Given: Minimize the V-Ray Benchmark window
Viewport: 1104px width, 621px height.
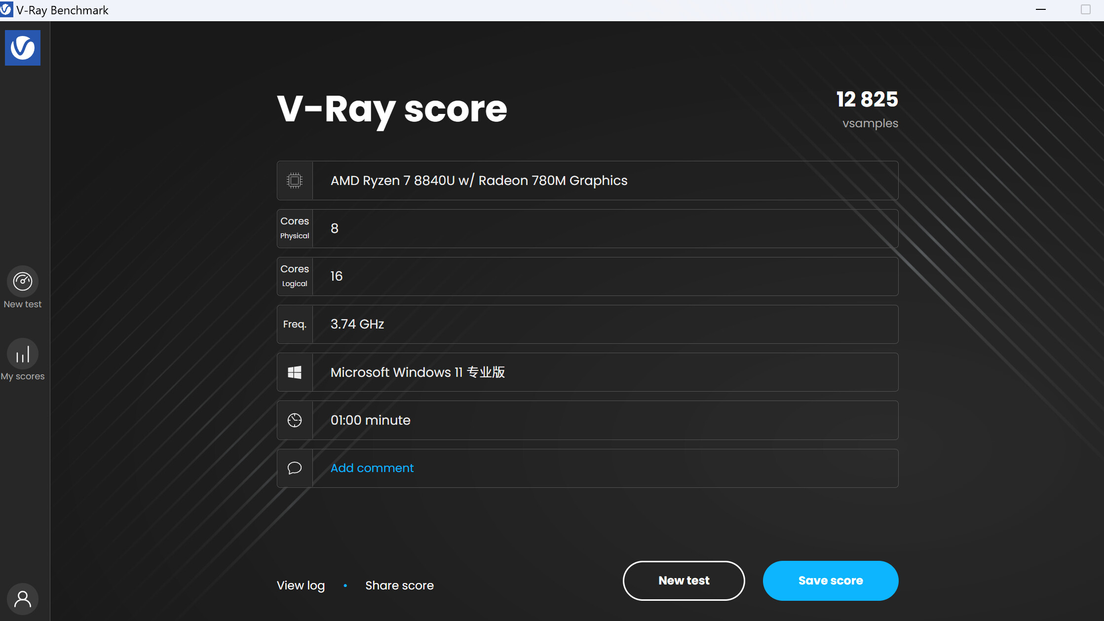Looking at the screenshot, I should point(1041,10).
